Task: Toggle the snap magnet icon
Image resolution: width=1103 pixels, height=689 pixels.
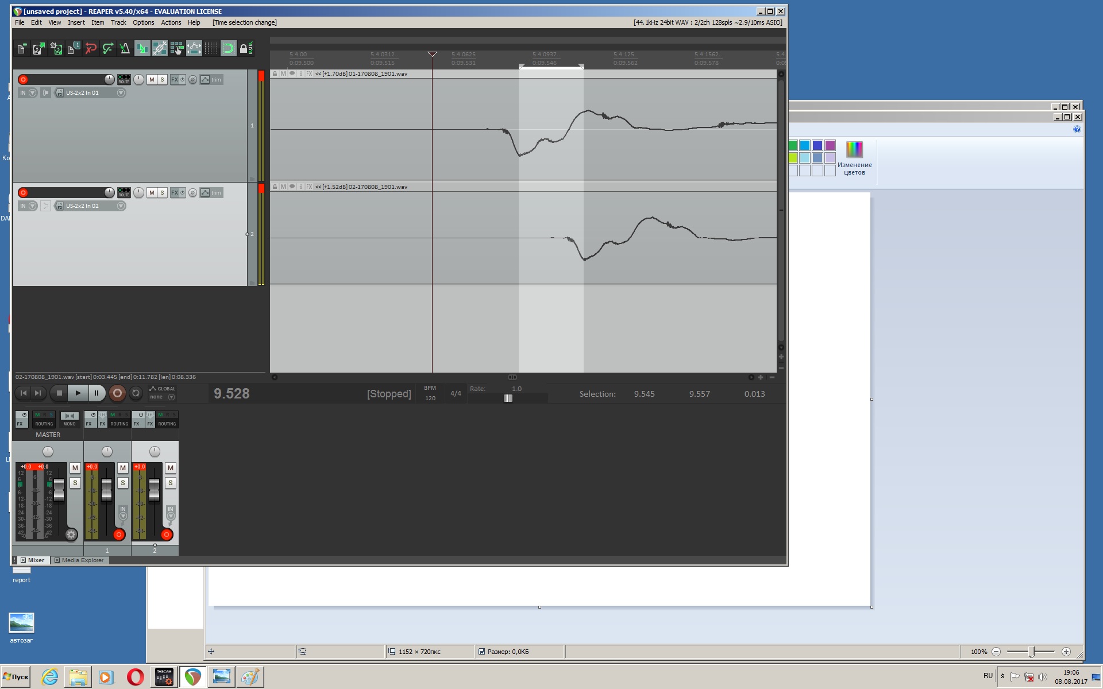Action: point(228,49)
